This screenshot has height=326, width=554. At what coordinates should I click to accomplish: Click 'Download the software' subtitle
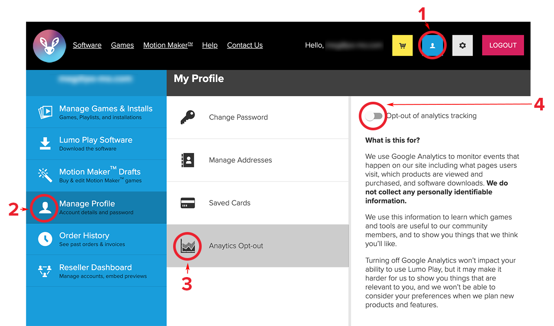(x=88, y=148)
